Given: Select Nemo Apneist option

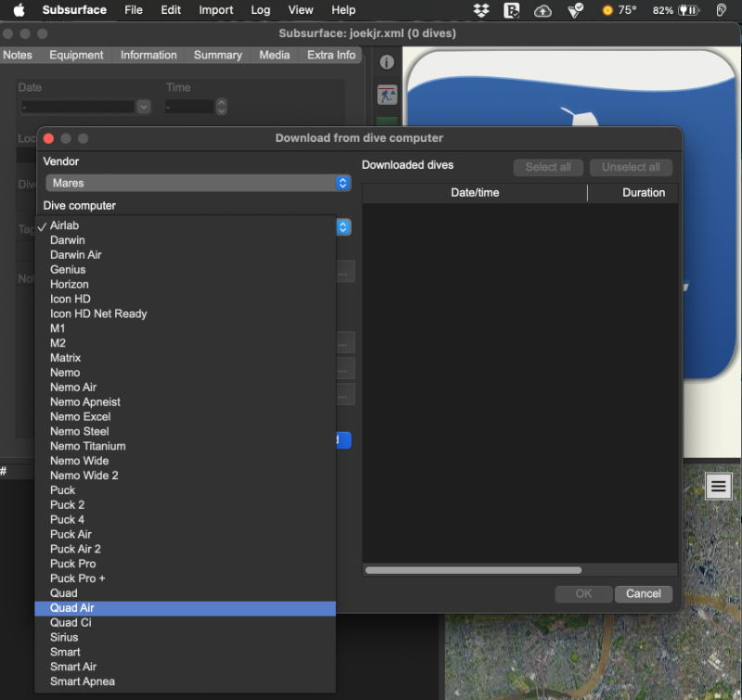Looking at the screenshot, I should (185, 401).
